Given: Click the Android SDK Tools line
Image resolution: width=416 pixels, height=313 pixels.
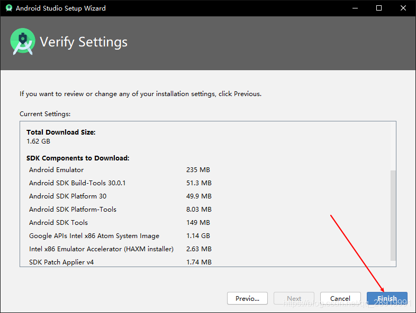Looking at the screenshot, I should coord(58,223).
